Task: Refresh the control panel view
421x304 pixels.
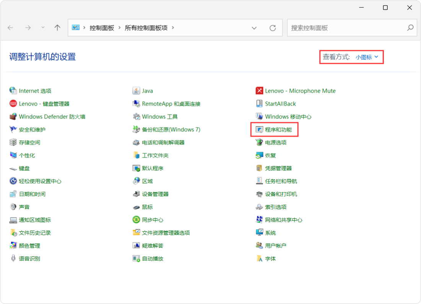Action: pyautogui.click(x=273, y=28)
